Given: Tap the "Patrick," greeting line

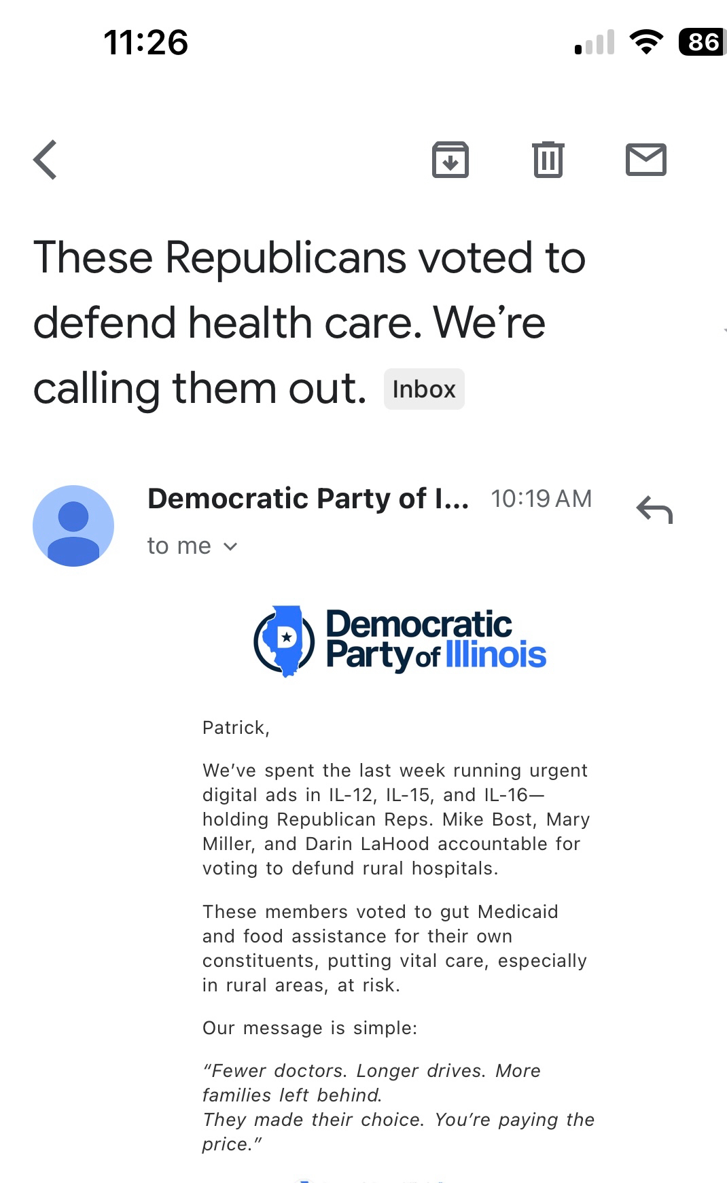Looking at the screenshot, I should (x=236, y=728).
